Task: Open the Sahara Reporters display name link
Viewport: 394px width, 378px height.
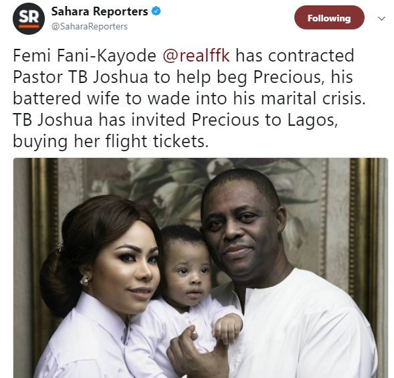Action: (x=100, y=11)
